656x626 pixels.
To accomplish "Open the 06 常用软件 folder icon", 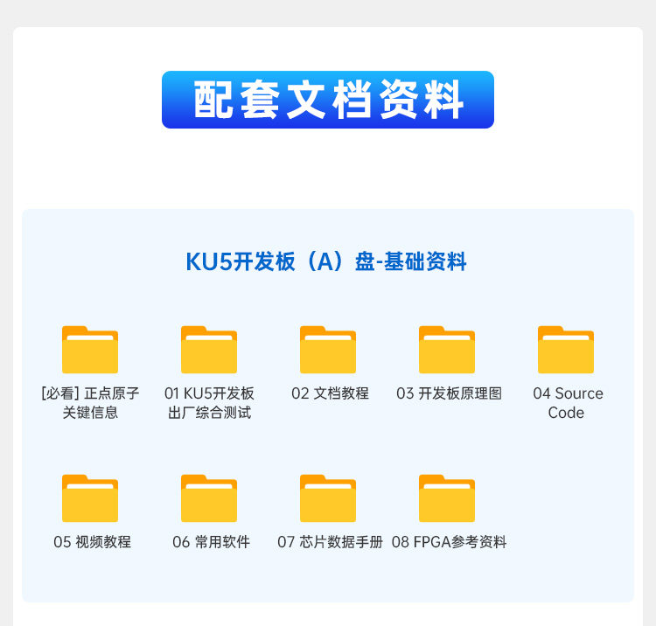I will pyautogui.click(x=209, y=498).
